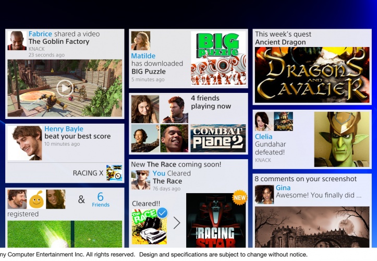The image size is (377, 261).
Task: Click Clelia's profile avatar
Action: click(x=264, y=121)
